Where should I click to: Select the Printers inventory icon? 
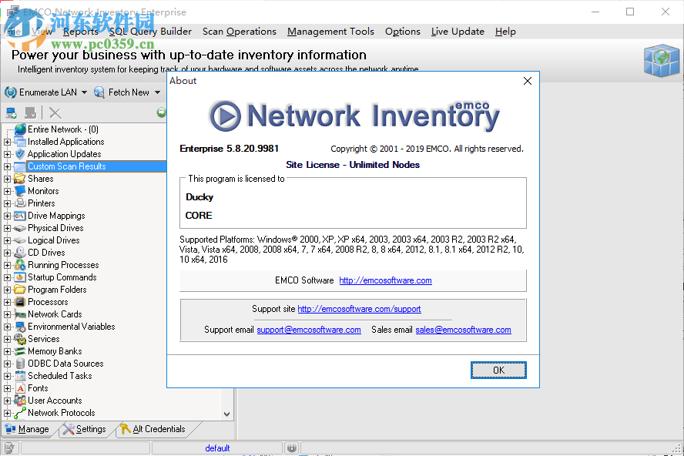click(x=20, y=203)
